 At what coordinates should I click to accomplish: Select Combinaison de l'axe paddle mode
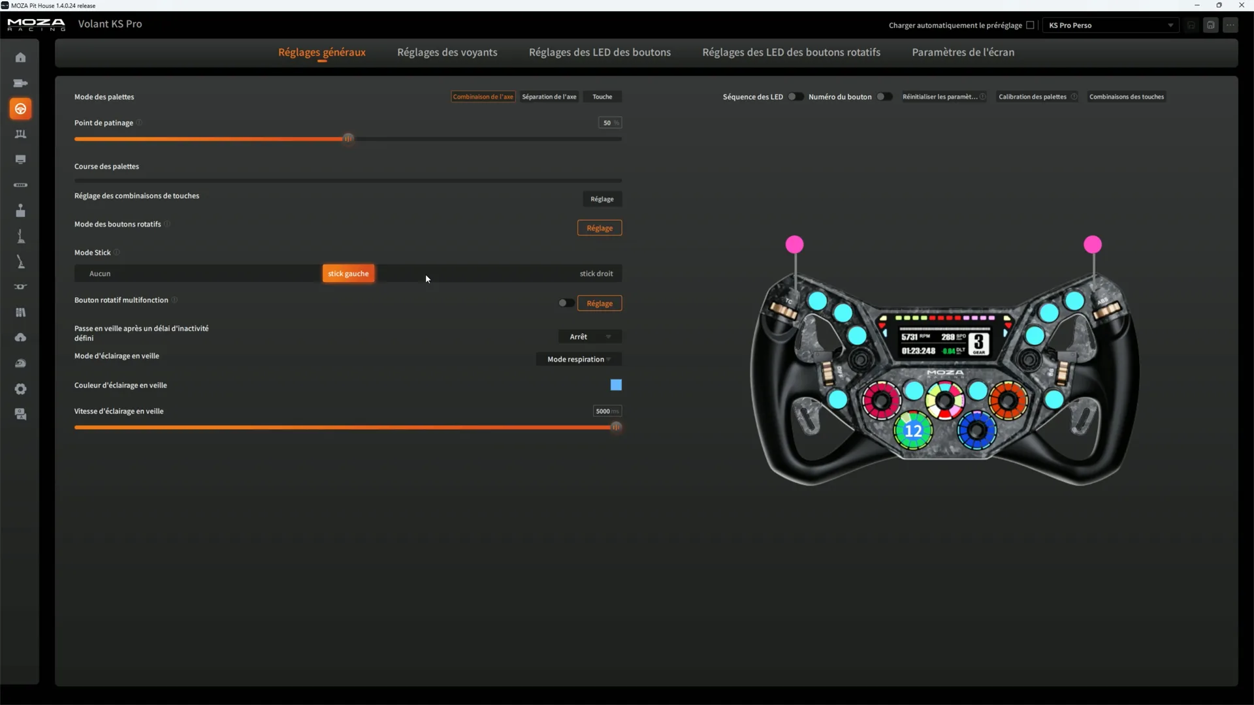483,97
